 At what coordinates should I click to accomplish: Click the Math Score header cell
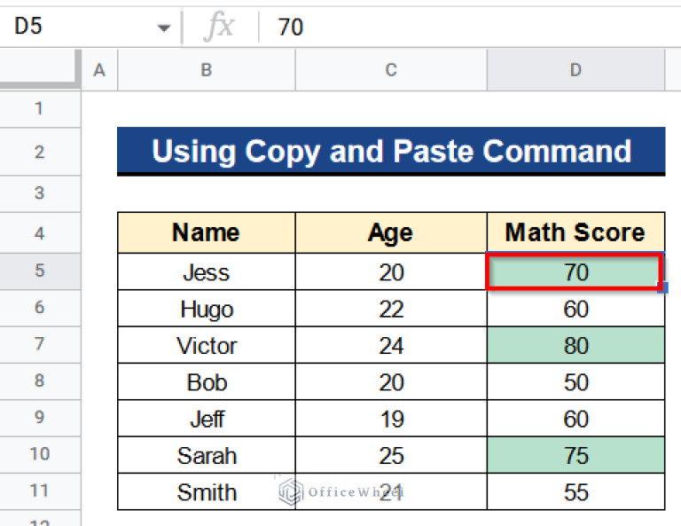pos(575,233)
